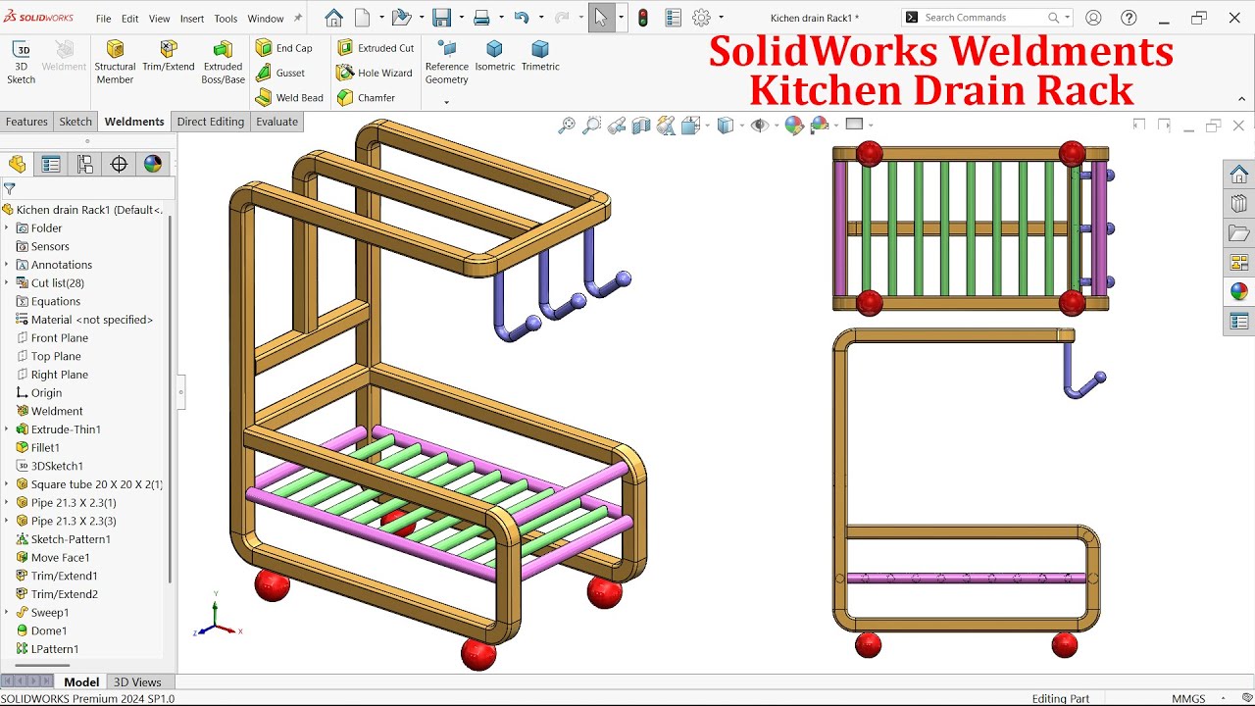Open the Design Library in task pane
1255x706 pixels.
coord(1239,204)
